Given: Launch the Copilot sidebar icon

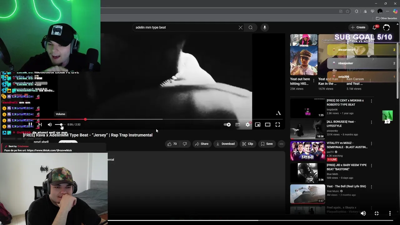Looking at the screenshot, I should (395, 11).
